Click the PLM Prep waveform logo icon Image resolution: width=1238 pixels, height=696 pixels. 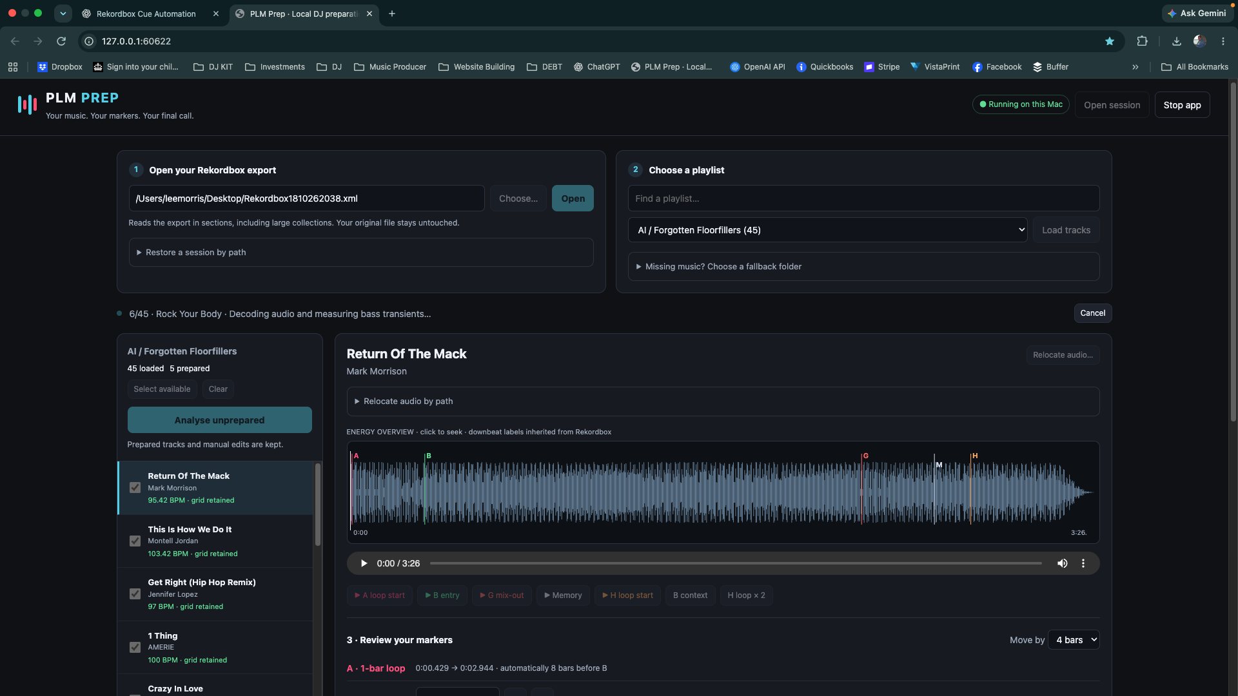pos(27,104)
